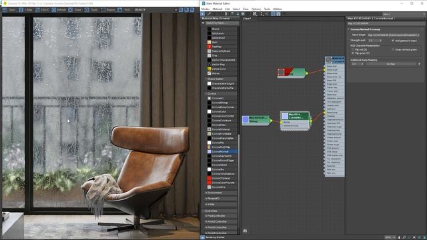This screenshot has width=427, height=240.
Task: Click the Additional Bump Mapping amount field
Action: [356, 64]
